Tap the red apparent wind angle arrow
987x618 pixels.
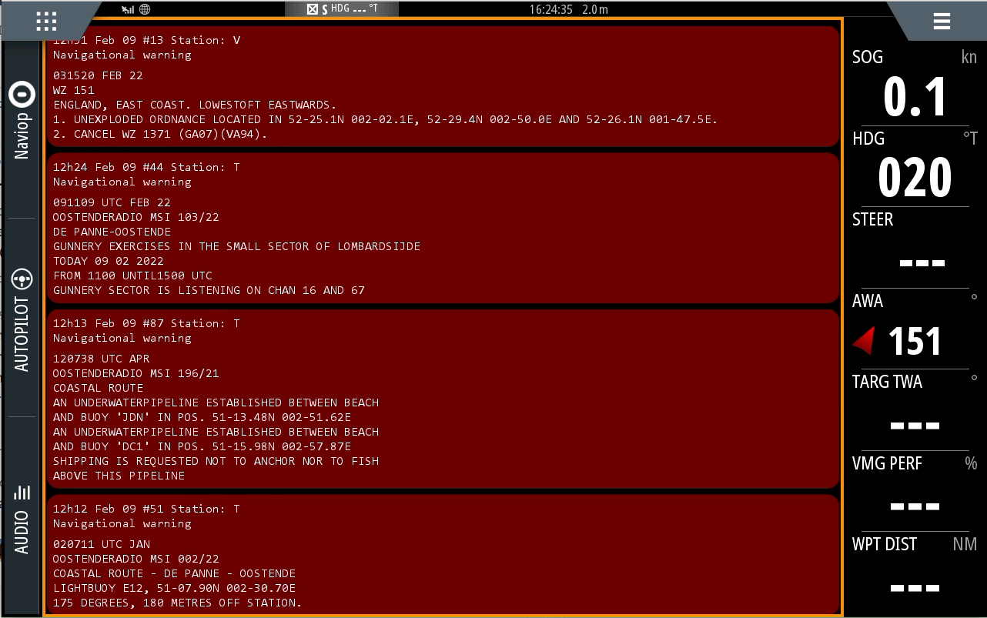864,341
